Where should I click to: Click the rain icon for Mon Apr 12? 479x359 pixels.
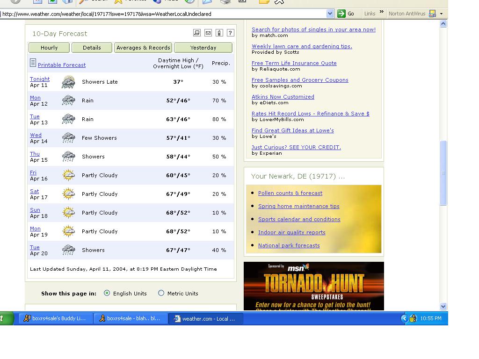point(69,101)
